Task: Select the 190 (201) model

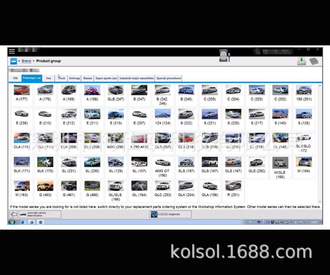Action: click(304, 95)
